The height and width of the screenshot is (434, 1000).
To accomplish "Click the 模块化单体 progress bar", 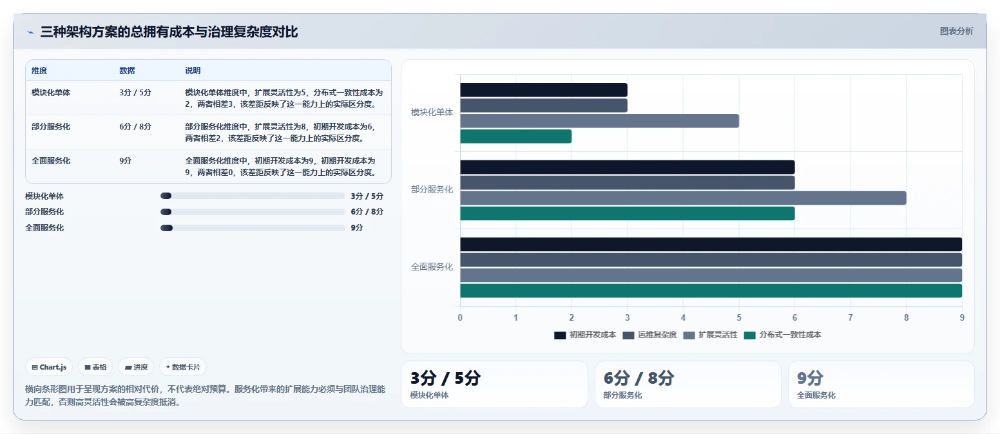I will click(x=253, y=196).
